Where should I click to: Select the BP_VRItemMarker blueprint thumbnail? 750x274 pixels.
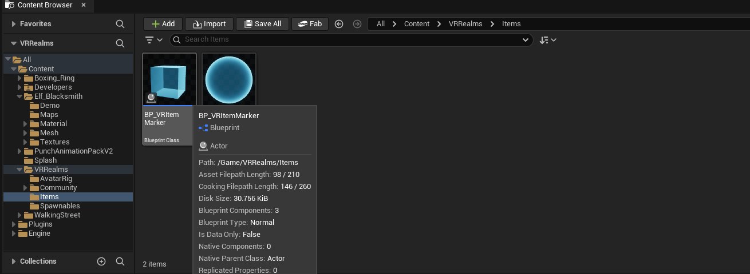coord(169,79)
